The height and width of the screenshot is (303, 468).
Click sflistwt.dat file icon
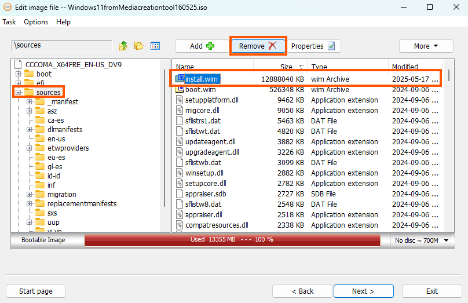180,131
